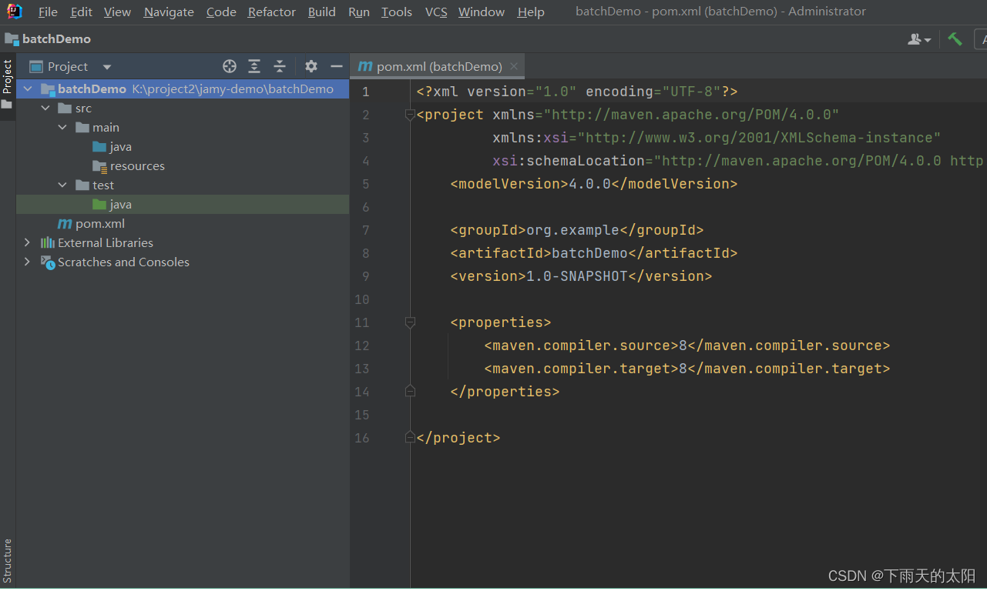Click the External Libraries icon
The height and width of the screenshot is (591, 987).
(x=48, y=243)
